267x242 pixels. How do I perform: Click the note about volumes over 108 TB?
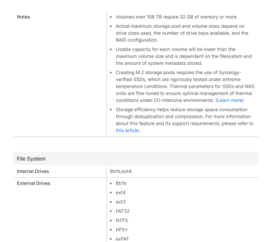click(x=177, y=17)
